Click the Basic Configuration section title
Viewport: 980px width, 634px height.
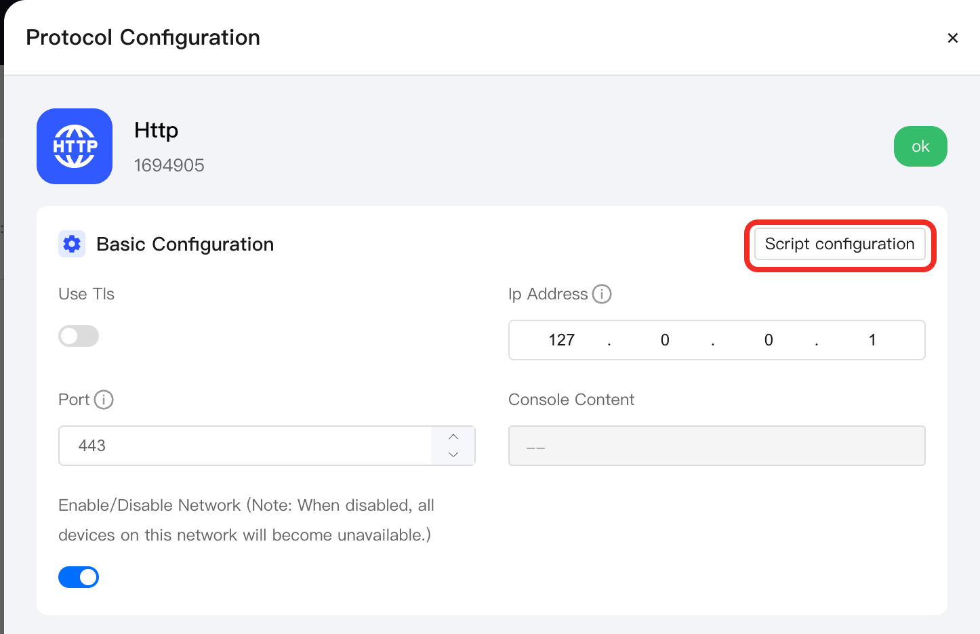pos(185,244)
